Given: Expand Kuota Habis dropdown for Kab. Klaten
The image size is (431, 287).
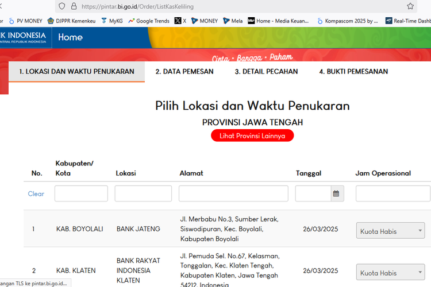Looking at the screenshot, I should 391,273.
